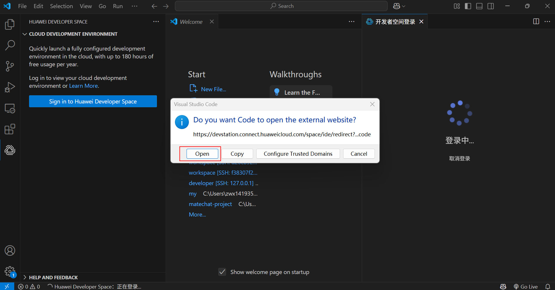Open the File menu

tap(22, 6)
